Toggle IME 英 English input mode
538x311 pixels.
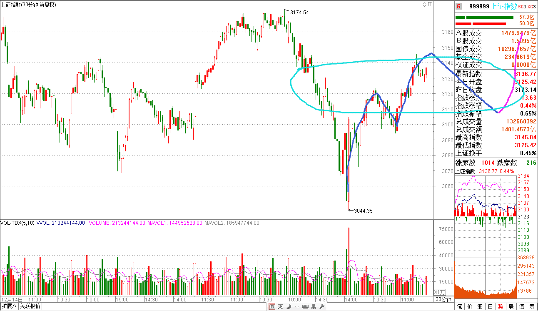tap(280, 307)
